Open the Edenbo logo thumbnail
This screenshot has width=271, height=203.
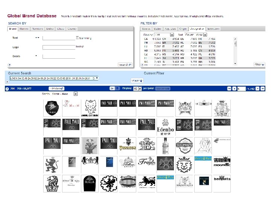pos(165,127)
